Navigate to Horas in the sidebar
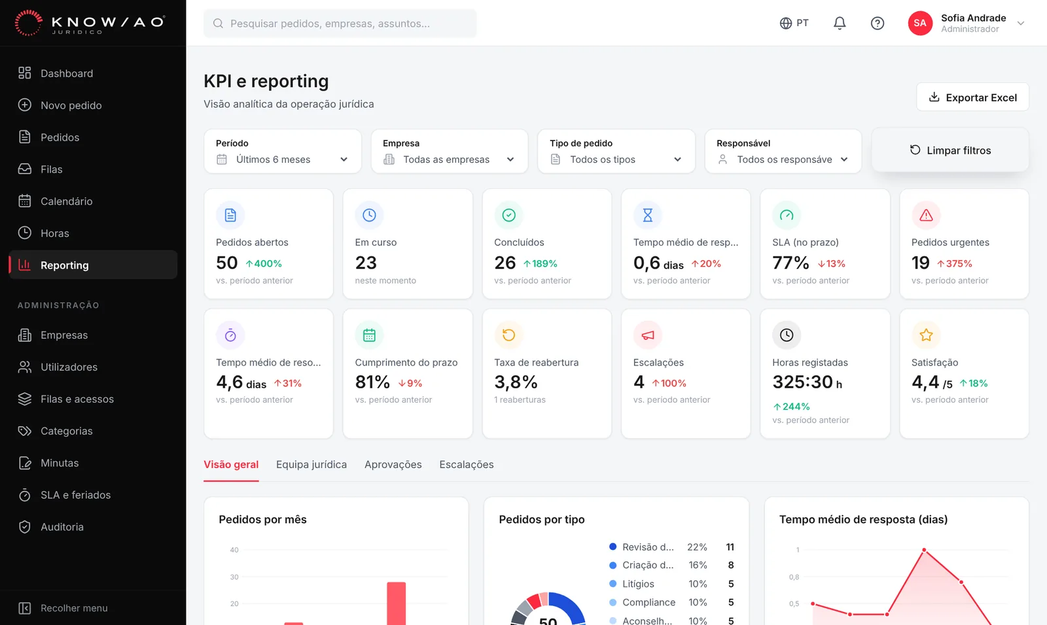1047x625 pixels. pyautogui.click(x=93, y=233)
